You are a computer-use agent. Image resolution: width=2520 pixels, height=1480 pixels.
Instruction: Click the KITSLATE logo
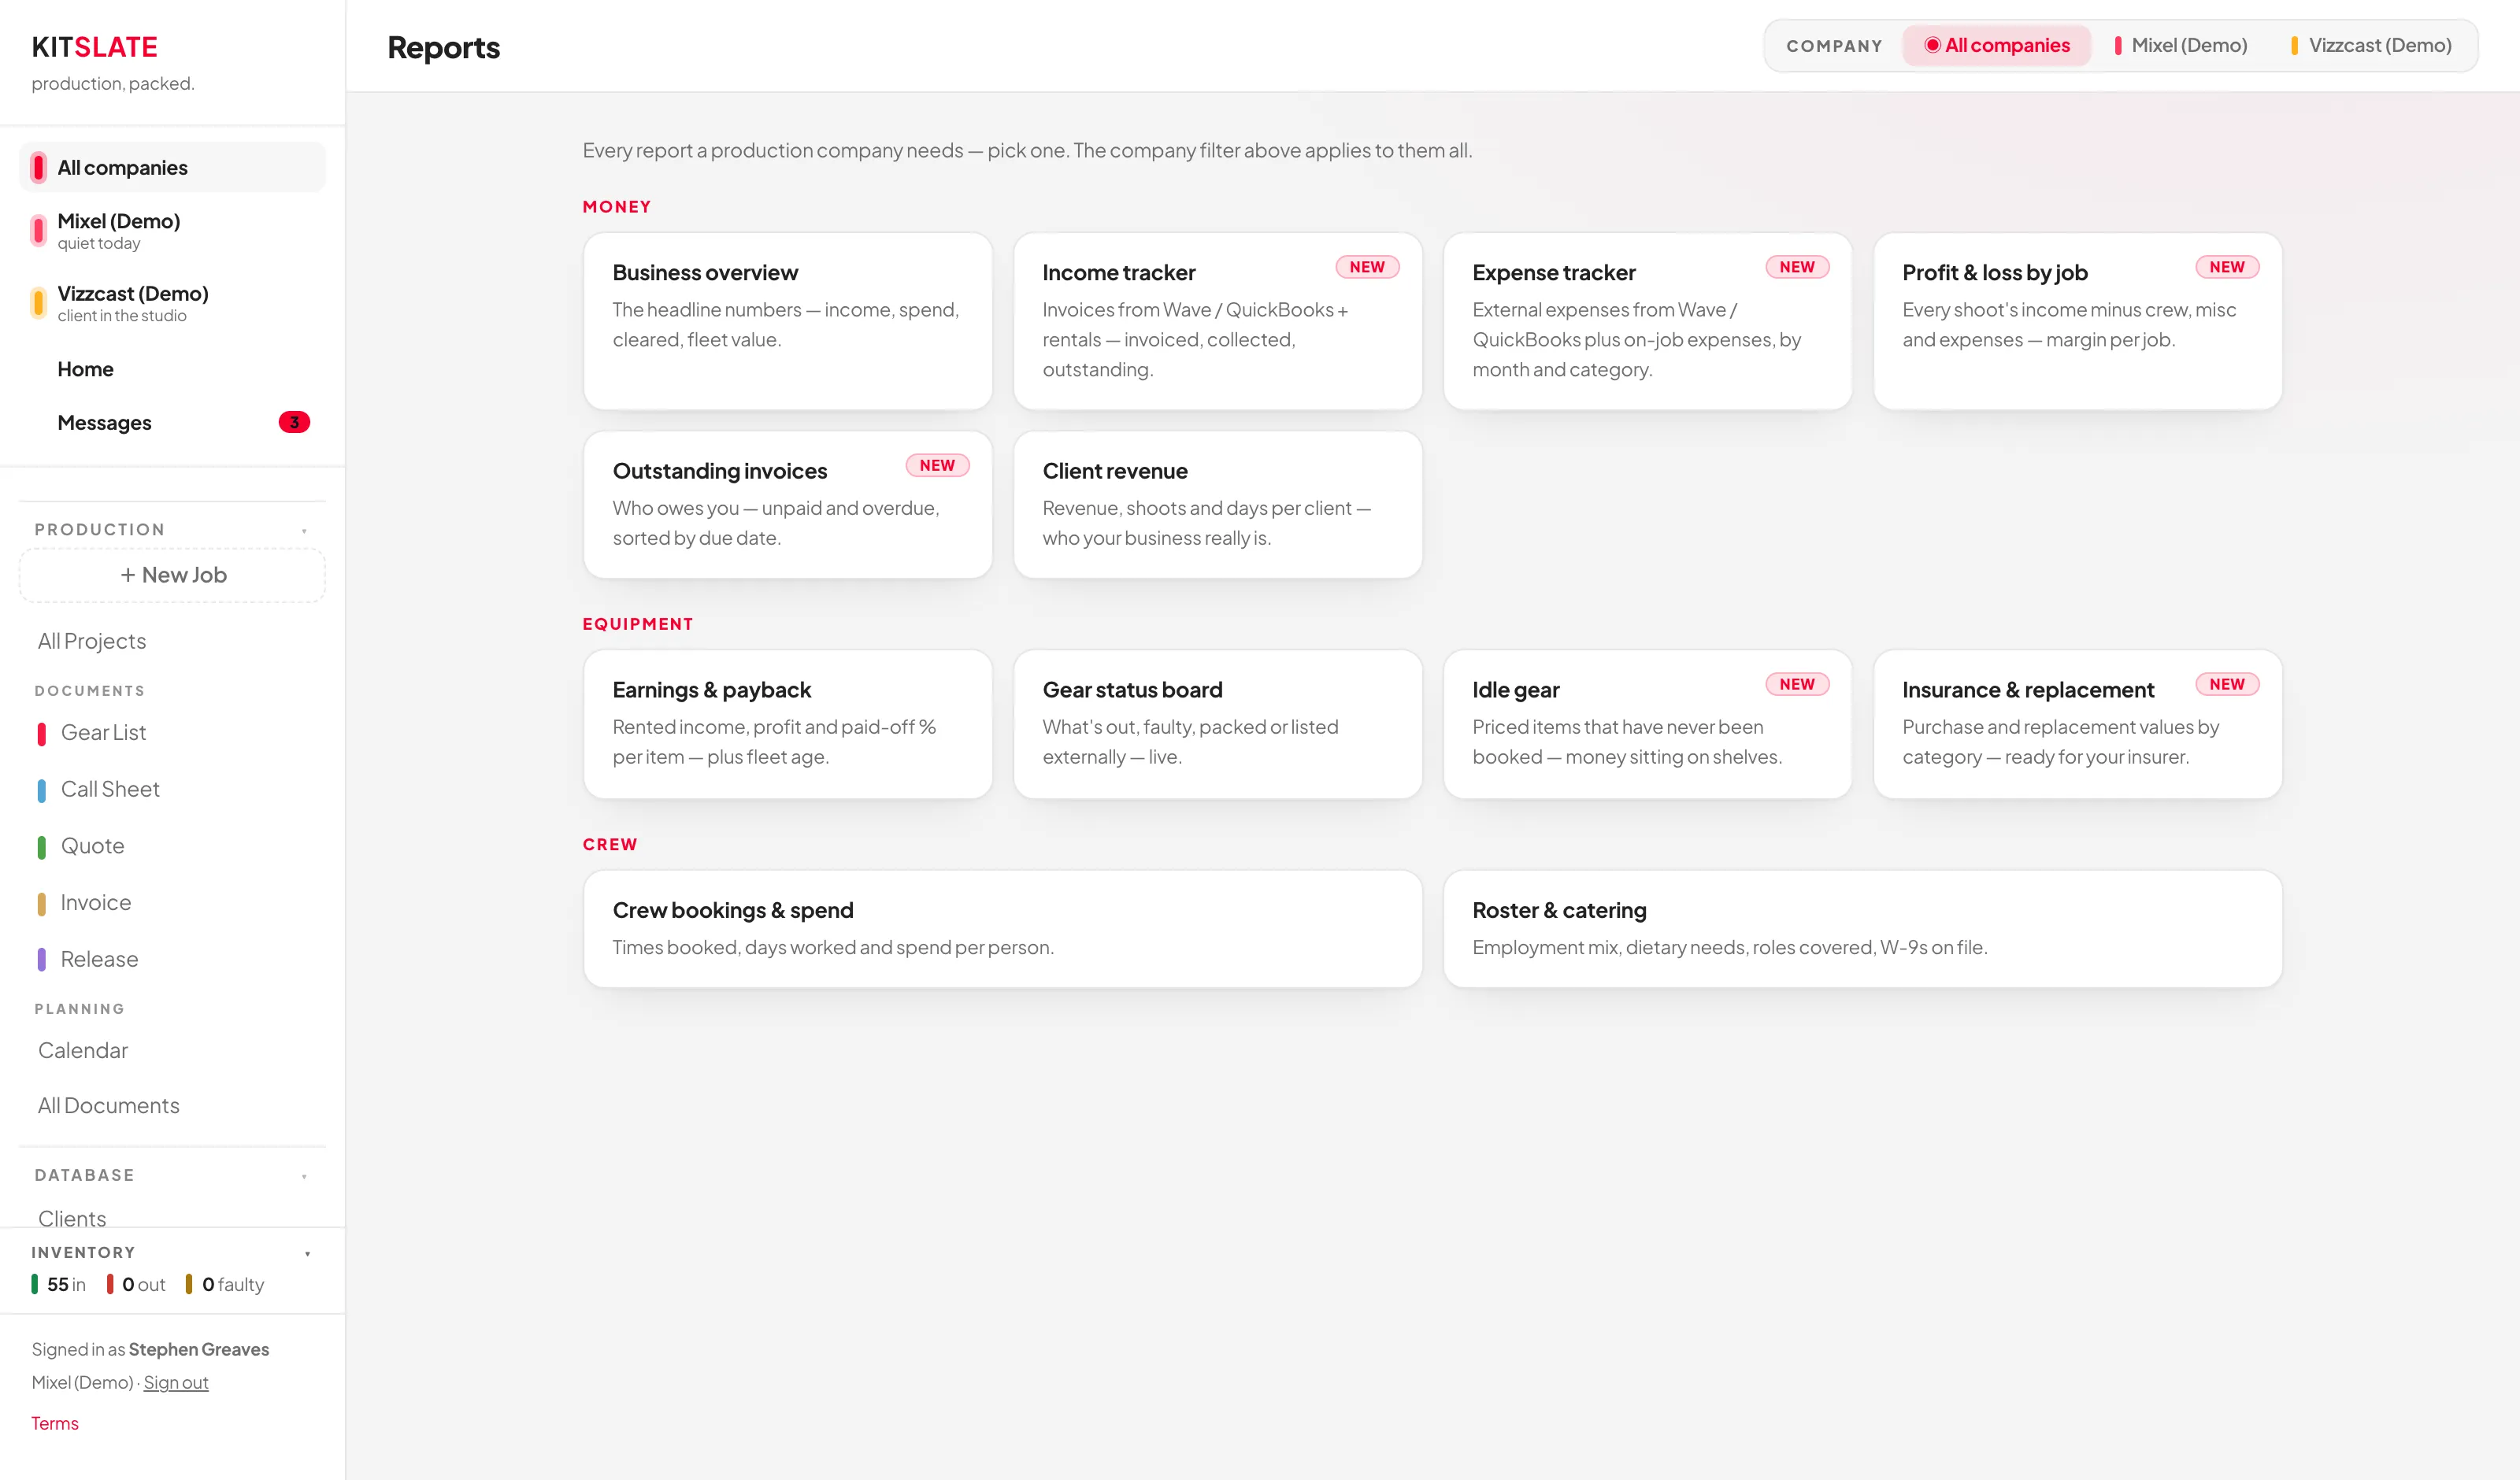point(95,47)
